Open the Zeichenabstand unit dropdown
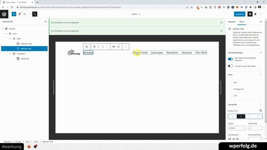The height and width of the screenshot is (150, 267). point(255,139)
